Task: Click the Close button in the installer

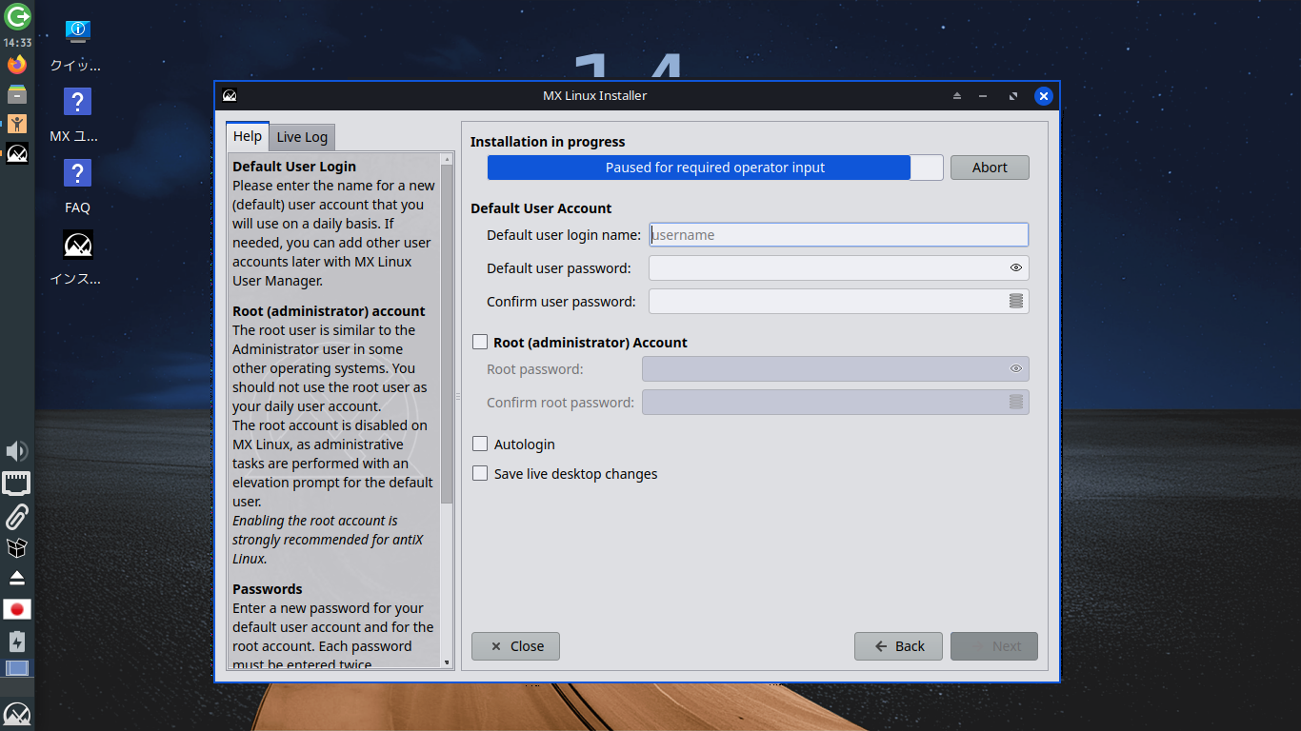Action: pyautogui.click(x=515, y=646)
